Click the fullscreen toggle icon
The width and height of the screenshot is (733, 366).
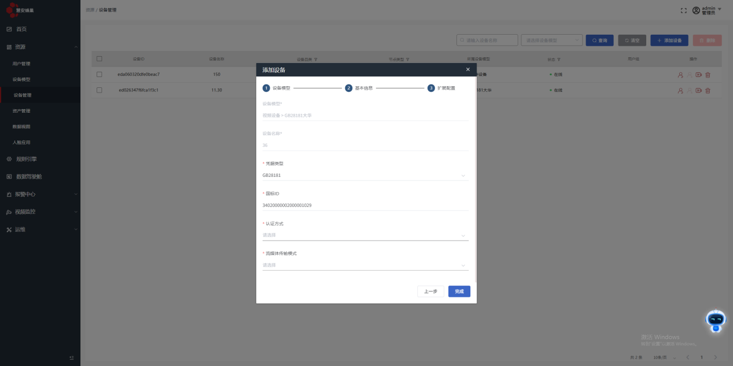(x=684, y=10)
